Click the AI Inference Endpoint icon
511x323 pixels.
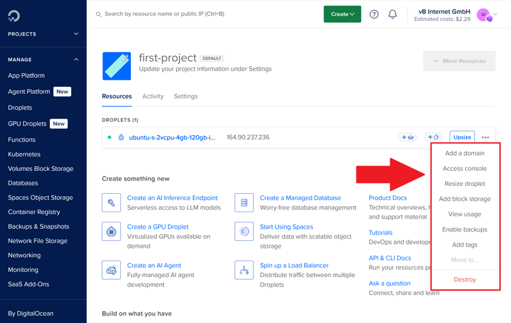point(111,203)
